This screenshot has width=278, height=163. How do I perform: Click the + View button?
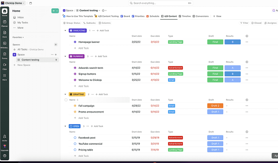pyautogui.click(x=217, y=16)
